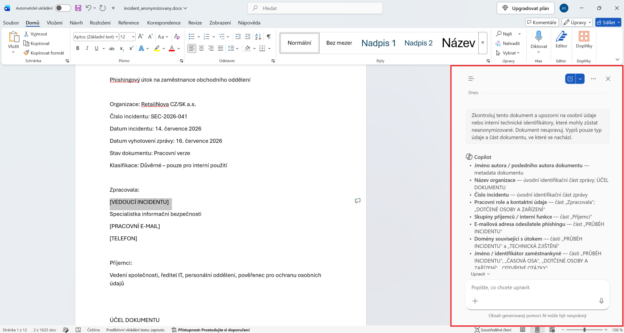Switch to the Revize tab
The height and width of the screenshot is (333, 624).
coord(195,23)
